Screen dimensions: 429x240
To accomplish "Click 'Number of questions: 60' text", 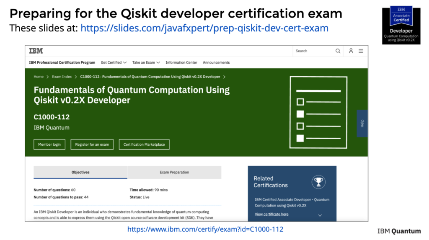I will 54,190.
